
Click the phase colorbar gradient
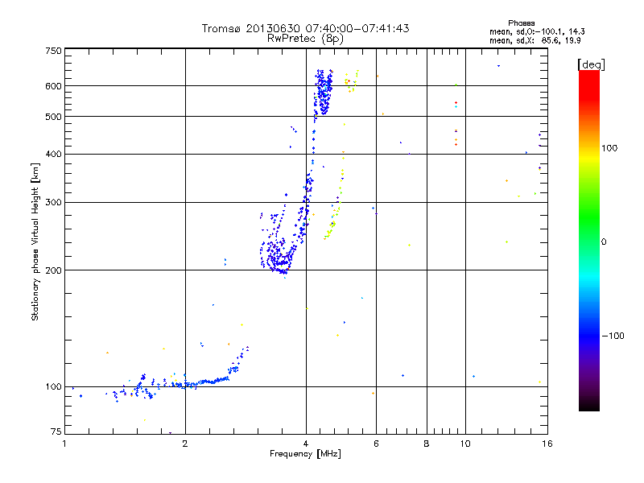click(x=589, y=240)
